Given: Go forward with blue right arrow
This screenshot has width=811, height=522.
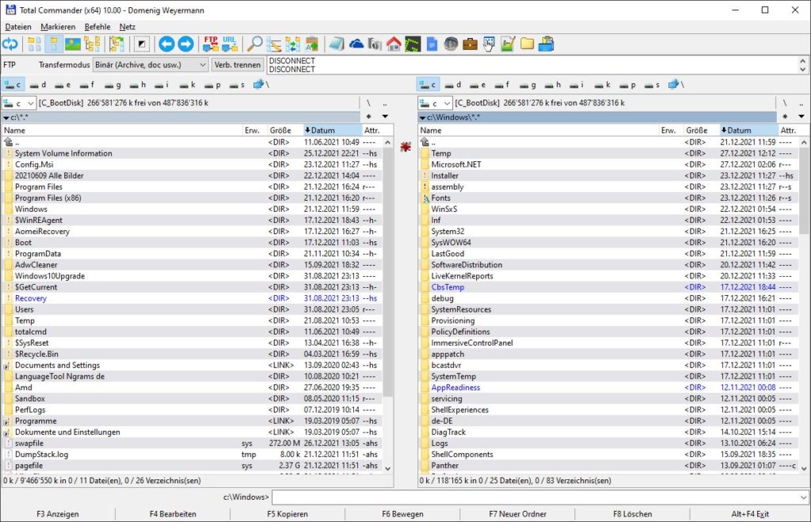Looking at the screenshot, I should pos(185,44).
